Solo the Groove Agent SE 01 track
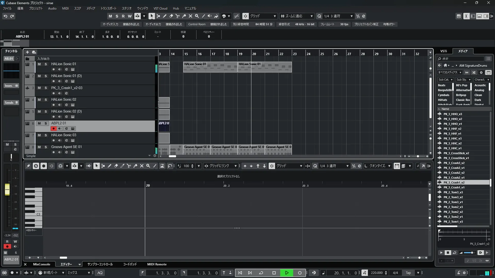 [x=46, y=147]
